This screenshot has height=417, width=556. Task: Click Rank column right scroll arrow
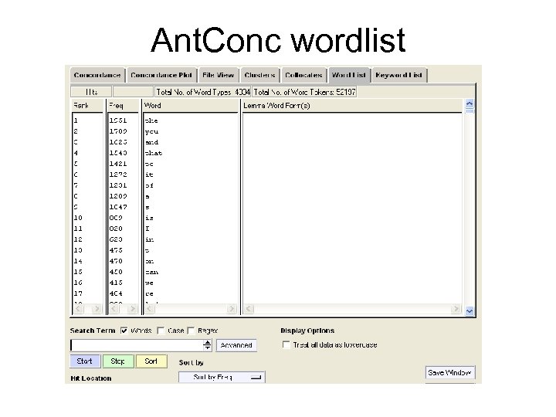click(97, 309)
